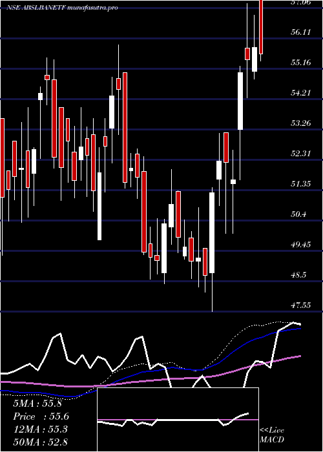Click the 50.4 price axis label

pos(298,214)
